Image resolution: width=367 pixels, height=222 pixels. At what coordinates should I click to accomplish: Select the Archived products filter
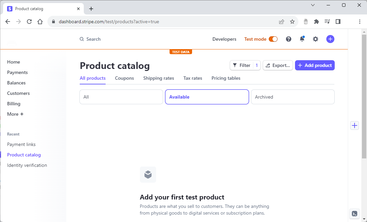pyautogui.click(x=293, y=97)
